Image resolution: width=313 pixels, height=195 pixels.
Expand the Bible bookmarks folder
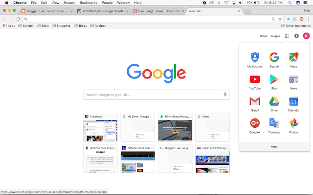tap(43, 26)
